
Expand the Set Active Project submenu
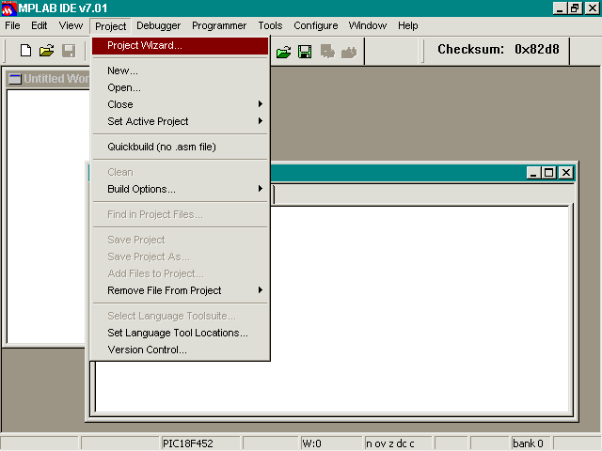coord(180,121)
